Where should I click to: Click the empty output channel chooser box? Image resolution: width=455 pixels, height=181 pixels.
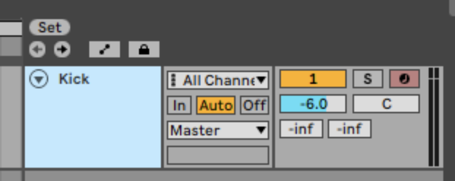pyautogui.click(x=218, y=155)
